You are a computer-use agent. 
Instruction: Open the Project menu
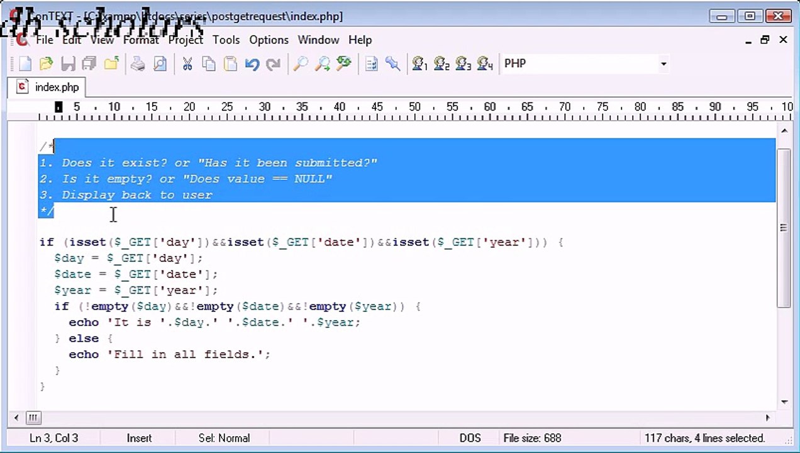[186, 40]
